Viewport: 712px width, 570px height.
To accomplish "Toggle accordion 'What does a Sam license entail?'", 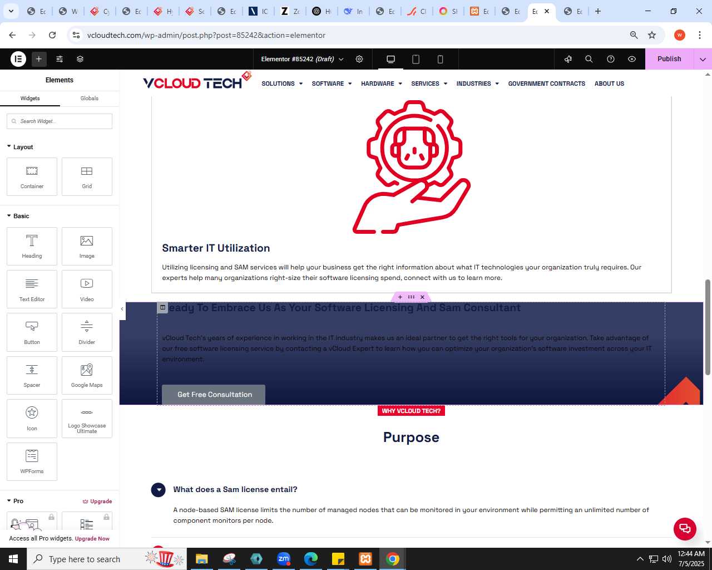I will click(235, 490).
